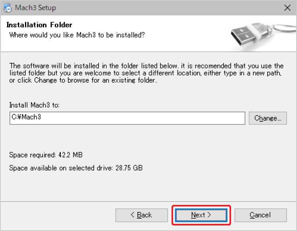
Task: Close the Mach3 Setup window
Action: click(287, 8)
